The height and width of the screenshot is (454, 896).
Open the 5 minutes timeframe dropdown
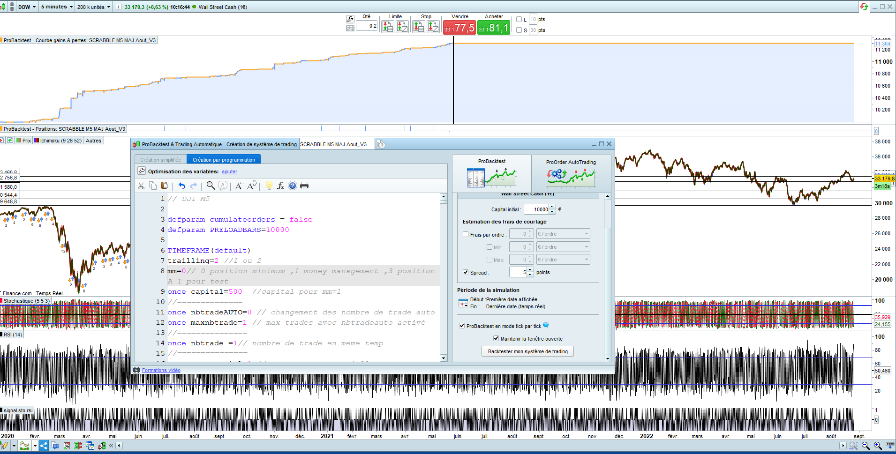click(x=57, y=7)
